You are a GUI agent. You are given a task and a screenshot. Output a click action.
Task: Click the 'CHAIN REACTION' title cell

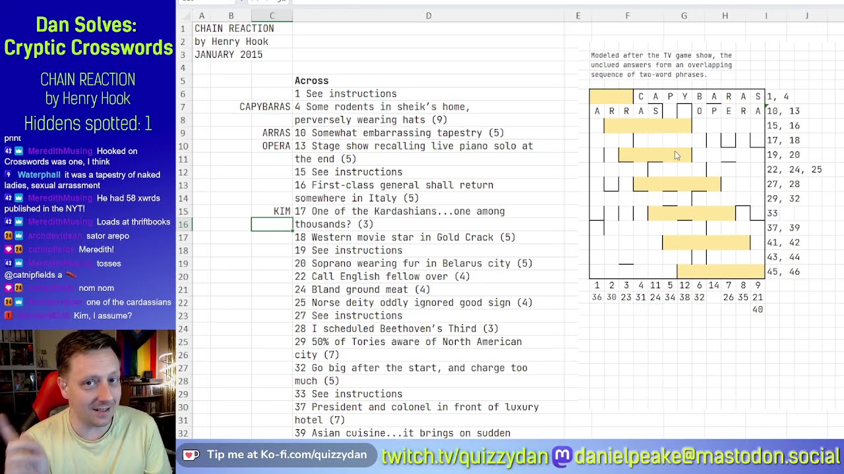tap(234, 28)
